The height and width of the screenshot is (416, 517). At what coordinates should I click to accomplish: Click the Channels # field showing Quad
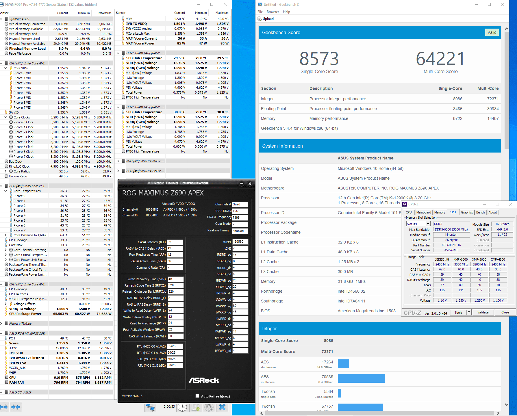(240, 204)
